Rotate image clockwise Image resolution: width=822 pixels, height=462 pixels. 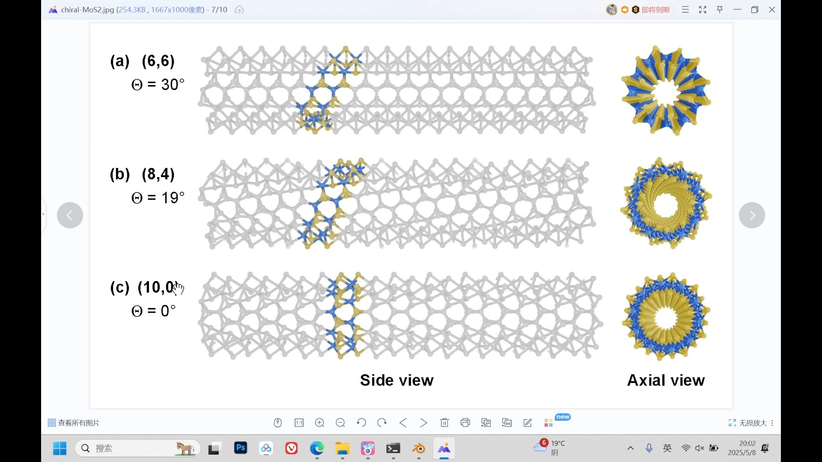(382, 423)
